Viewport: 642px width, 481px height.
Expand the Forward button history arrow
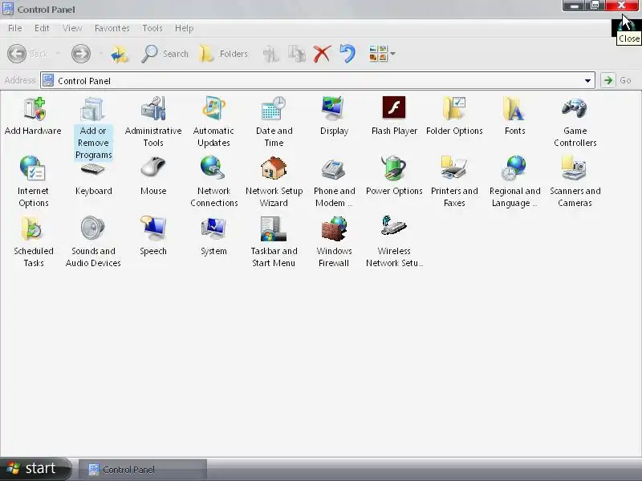tap(100, 54)
